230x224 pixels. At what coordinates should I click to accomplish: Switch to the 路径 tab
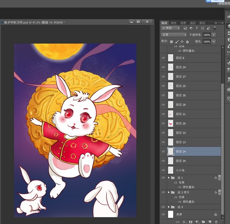202,23
